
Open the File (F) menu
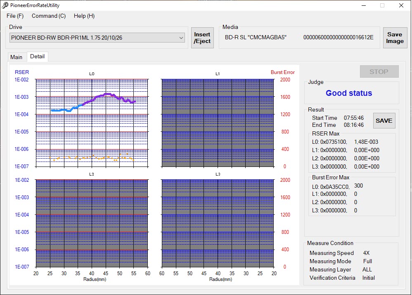[x=15, y=16]
